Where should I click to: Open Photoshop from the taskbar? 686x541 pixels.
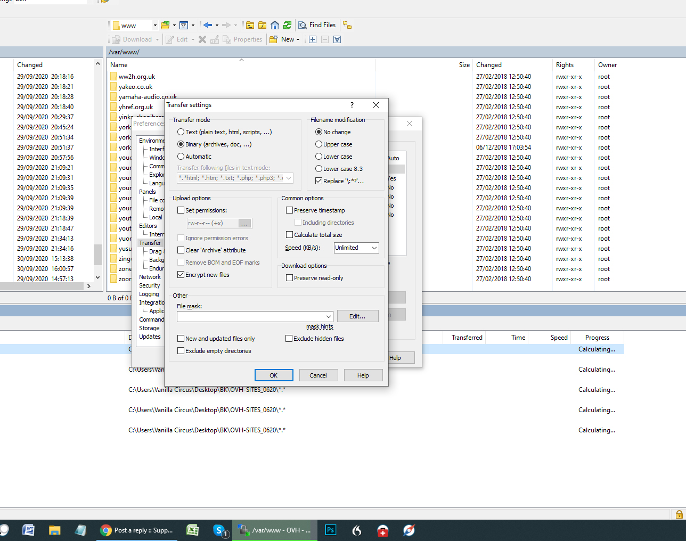(x=331, y=530)
